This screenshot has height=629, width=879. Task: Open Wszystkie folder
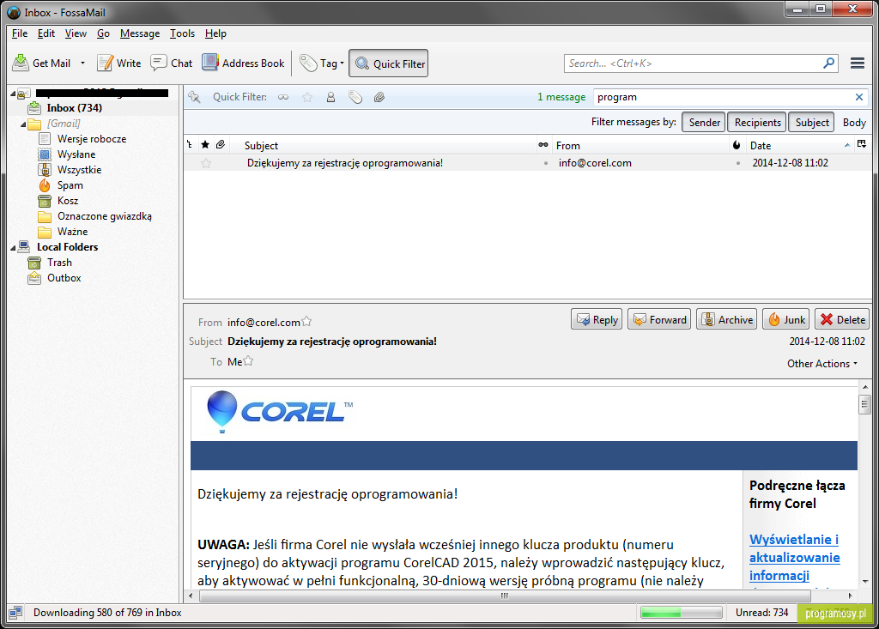[79, 170]
